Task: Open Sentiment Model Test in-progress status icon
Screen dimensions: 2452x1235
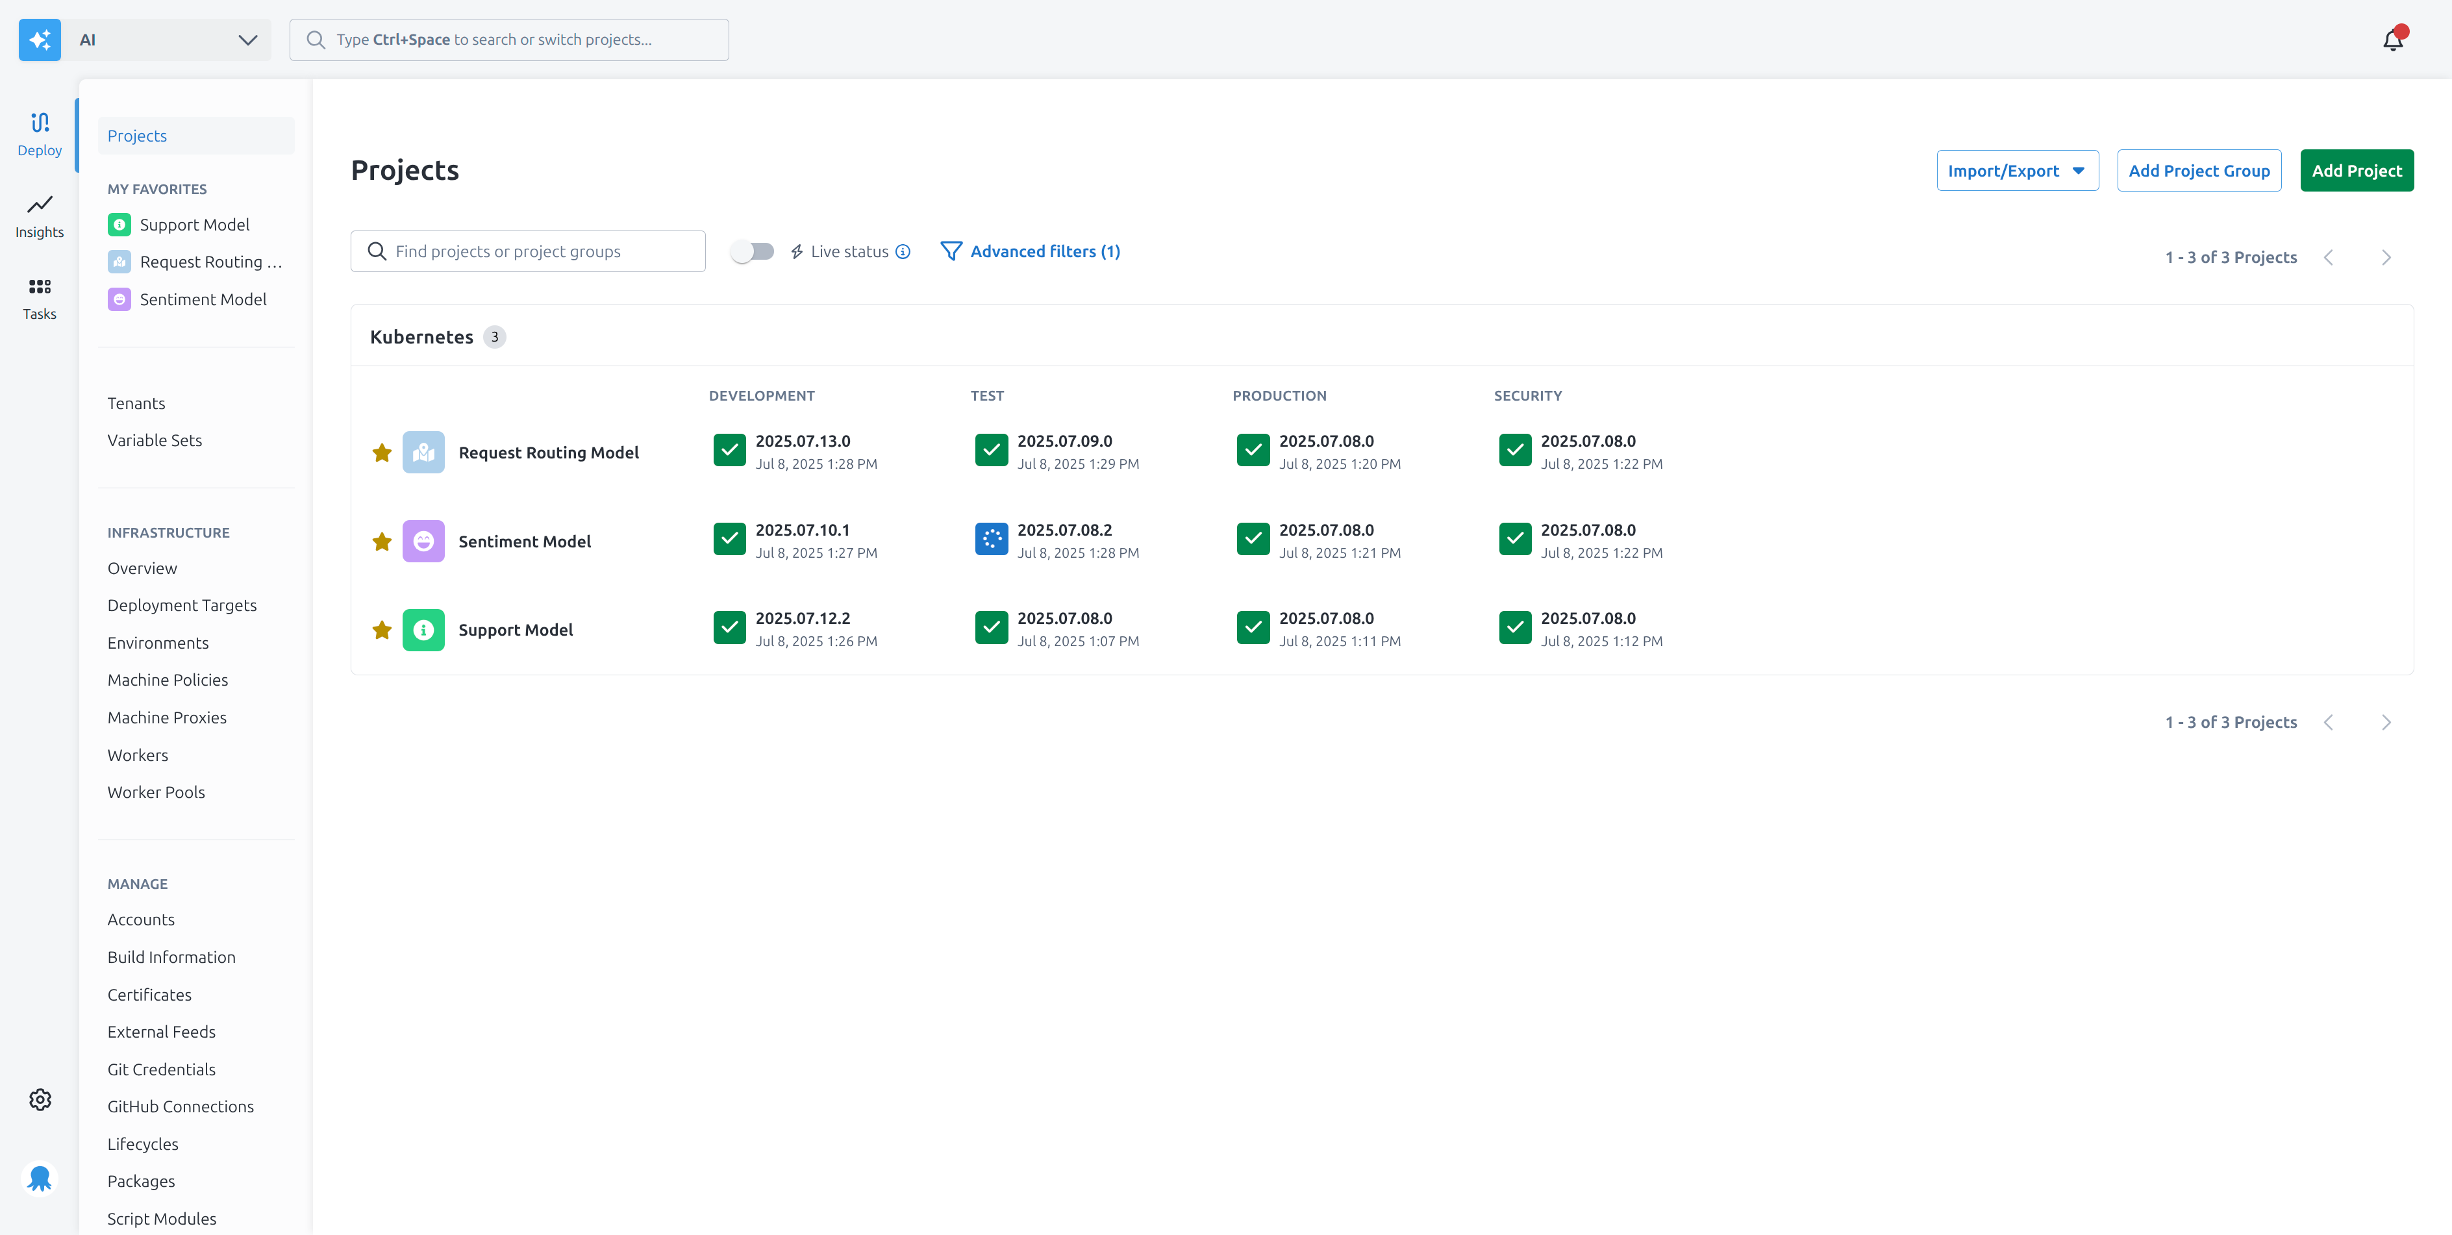Action: [992, 538]
